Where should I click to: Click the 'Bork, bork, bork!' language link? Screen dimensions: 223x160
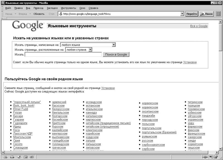click(24, 106)
